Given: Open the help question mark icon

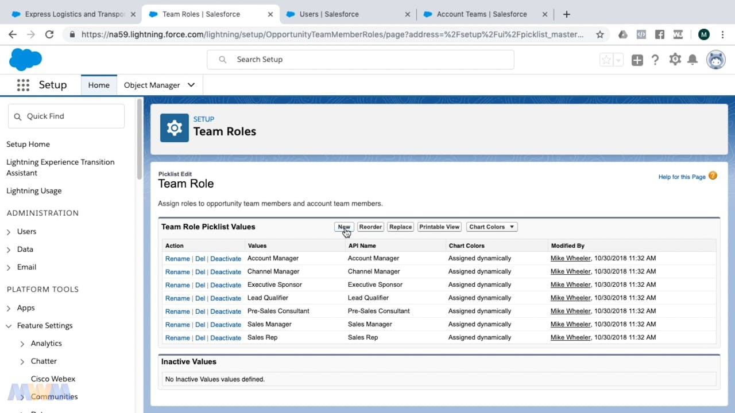Looking at the screenshot, I should tap(655, 60).
